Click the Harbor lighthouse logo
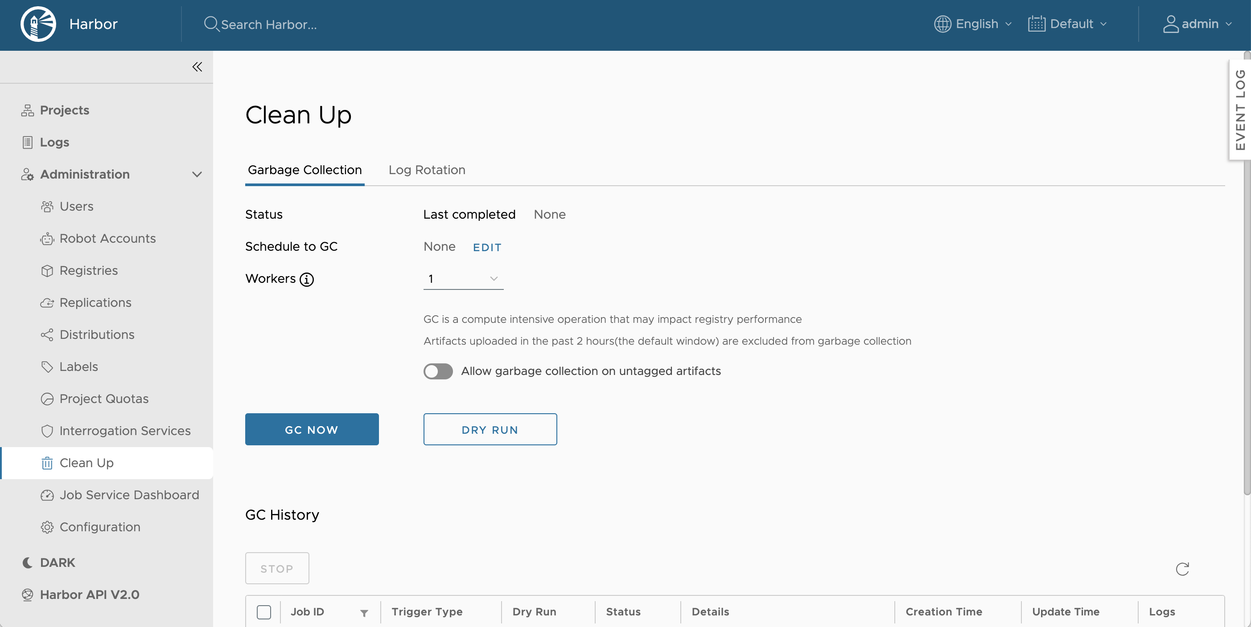Image resolution: width=1251 pixels, height=627 pixels. [38, 24]
